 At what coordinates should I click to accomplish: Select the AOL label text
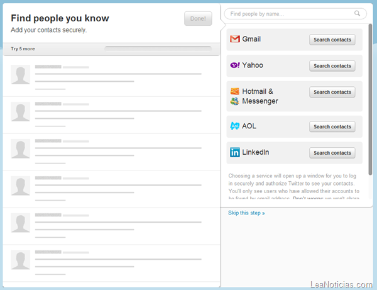pyautogui.click(x=249, y=126)
